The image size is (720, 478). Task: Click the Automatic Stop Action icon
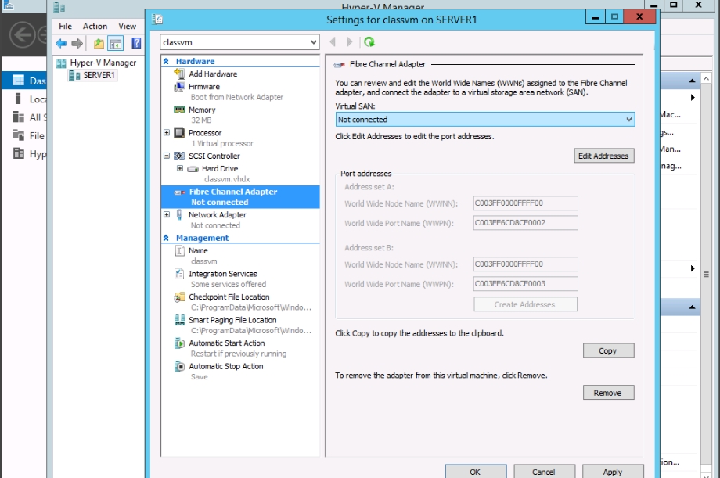click(179, 366)
